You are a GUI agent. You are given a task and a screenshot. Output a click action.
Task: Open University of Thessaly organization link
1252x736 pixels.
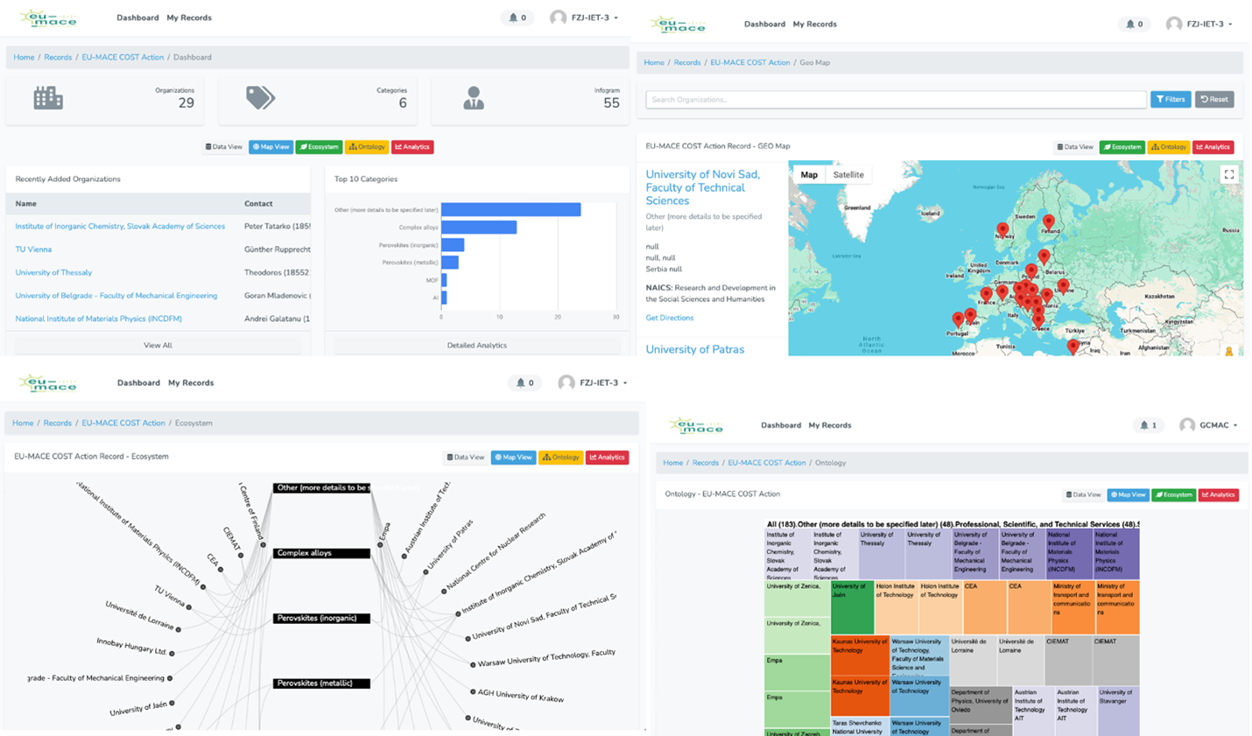tap(53, 272)
